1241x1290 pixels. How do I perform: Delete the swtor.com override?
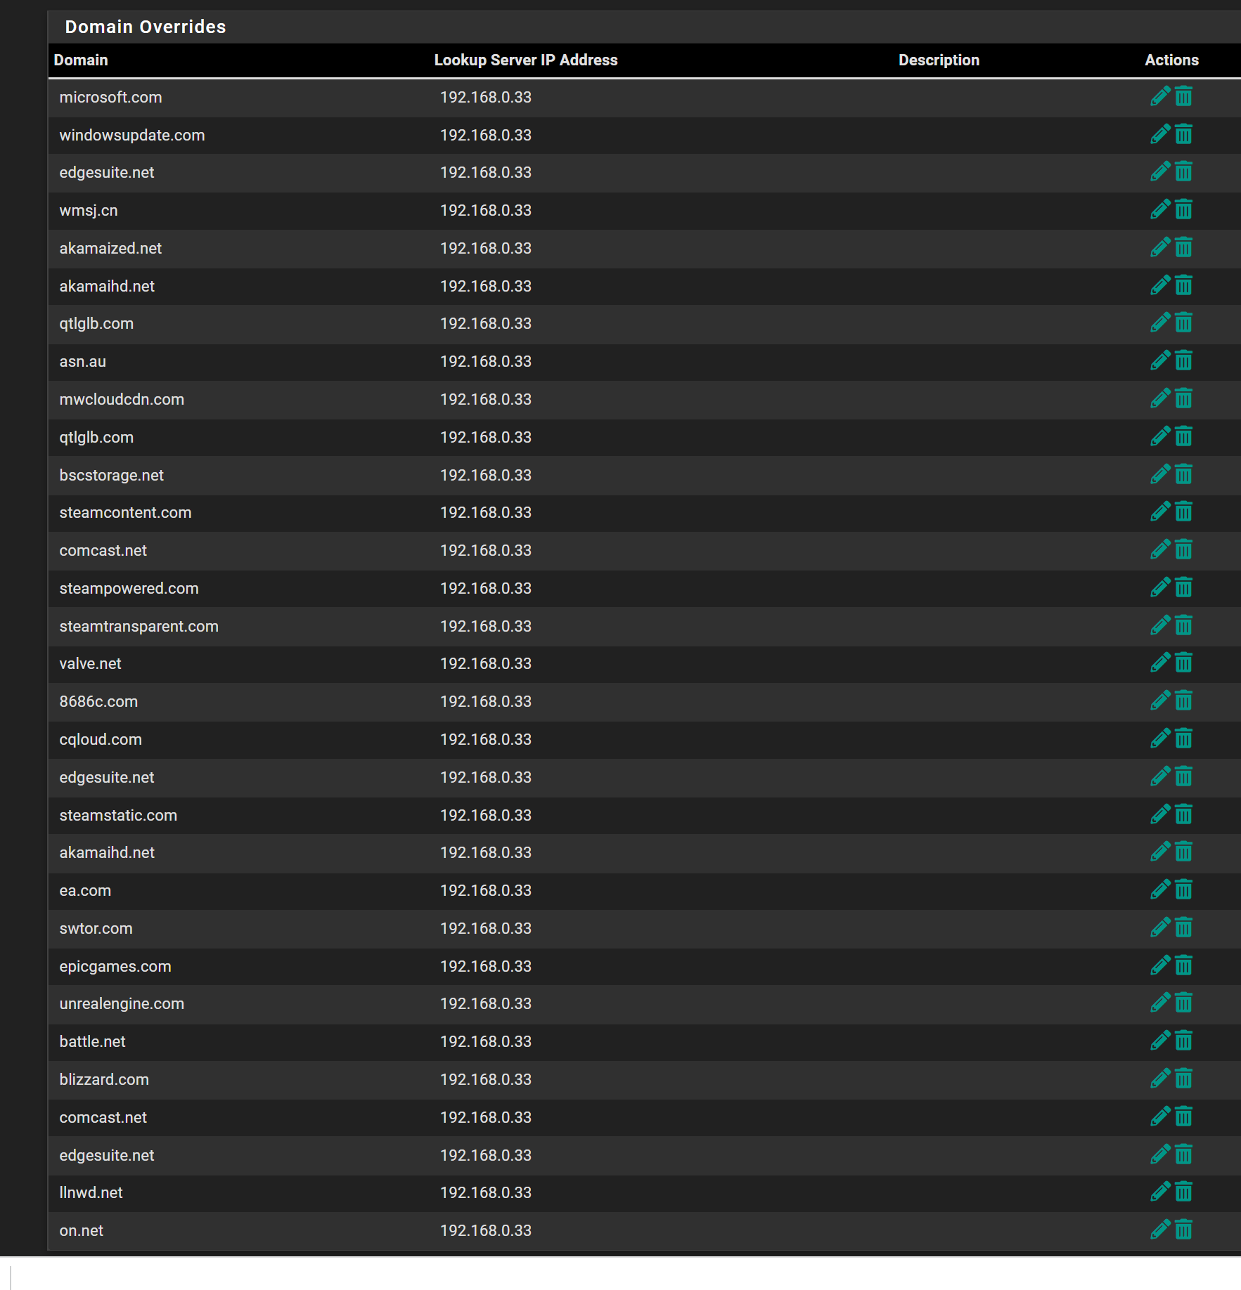pos(1184,927)
